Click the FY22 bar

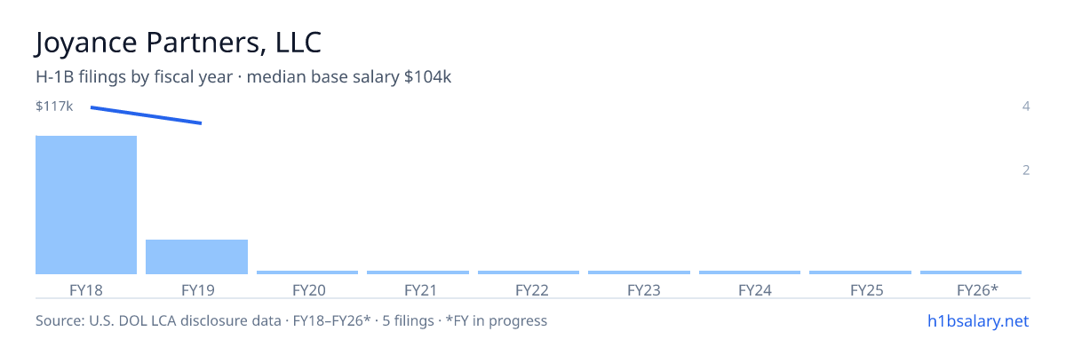529,272
